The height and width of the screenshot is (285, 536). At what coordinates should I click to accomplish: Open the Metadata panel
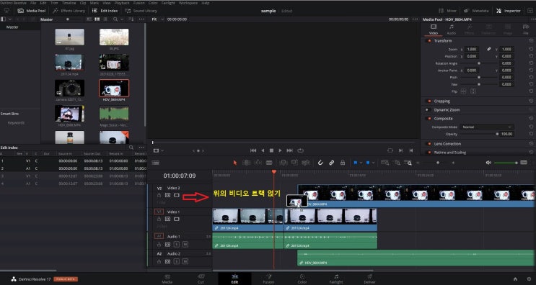pos(476,11)
